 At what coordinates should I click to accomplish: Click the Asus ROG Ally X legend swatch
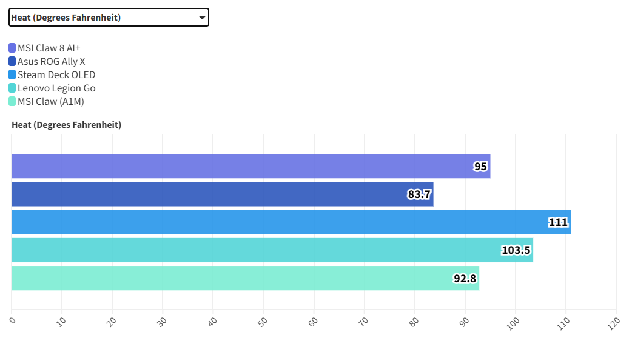(x=12, y=61)
